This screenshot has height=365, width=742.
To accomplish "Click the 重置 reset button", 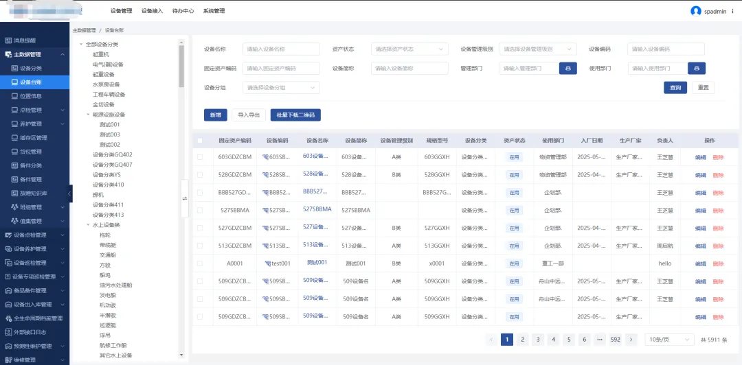I will click(x=704, y=88).
